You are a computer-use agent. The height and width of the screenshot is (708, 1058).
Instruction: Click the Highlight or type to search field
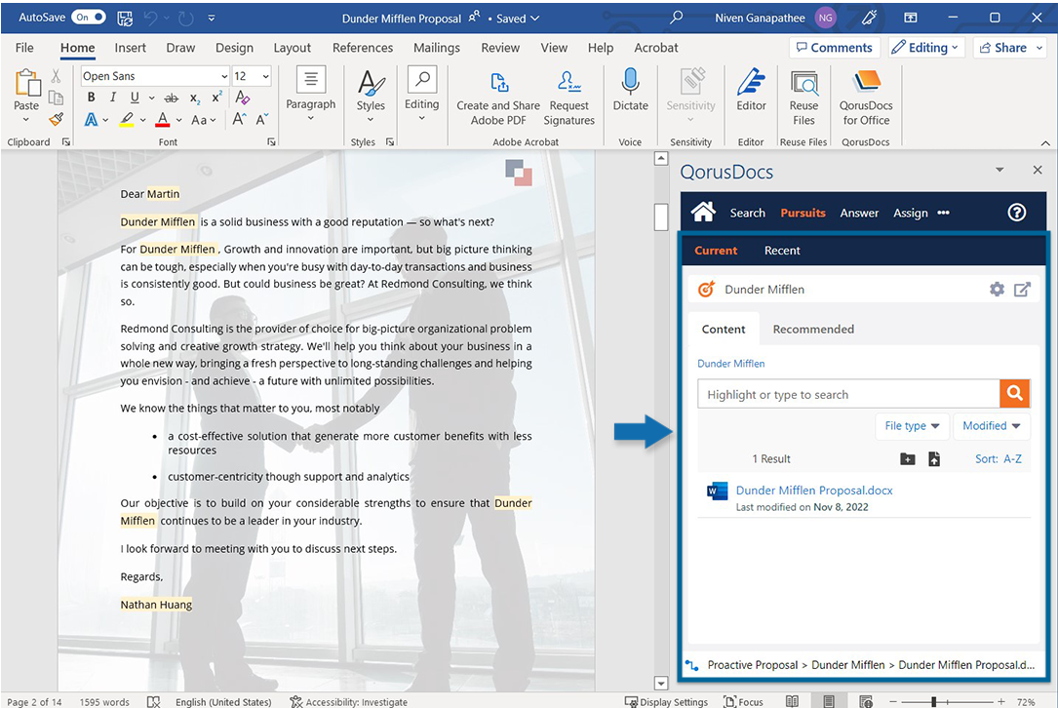click(848, 394)
